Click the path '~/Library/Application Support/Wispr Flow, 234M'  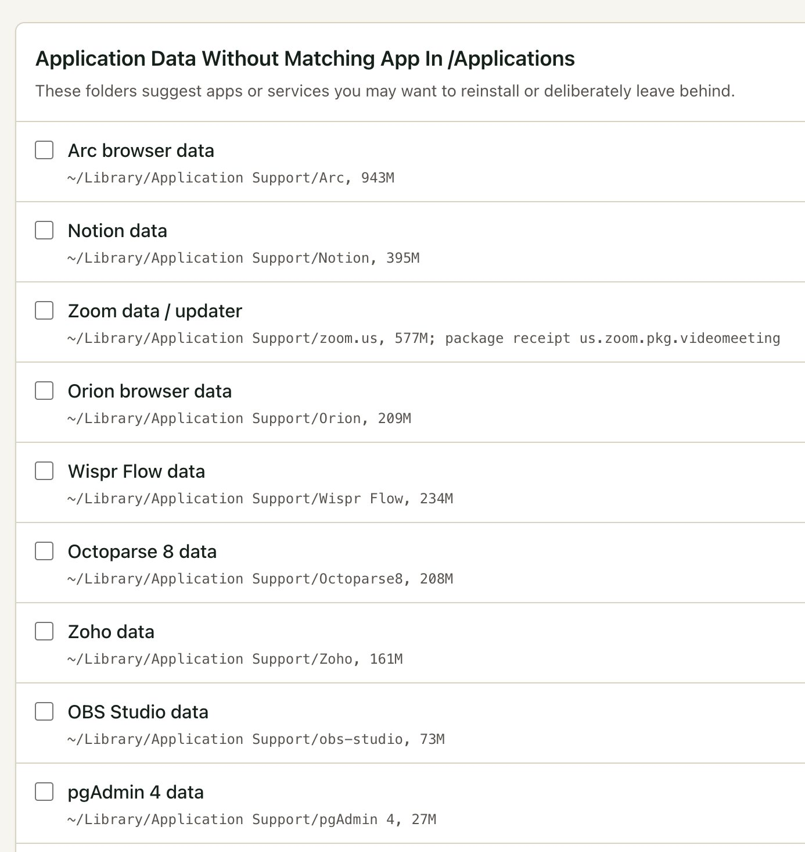pos(260,499)
